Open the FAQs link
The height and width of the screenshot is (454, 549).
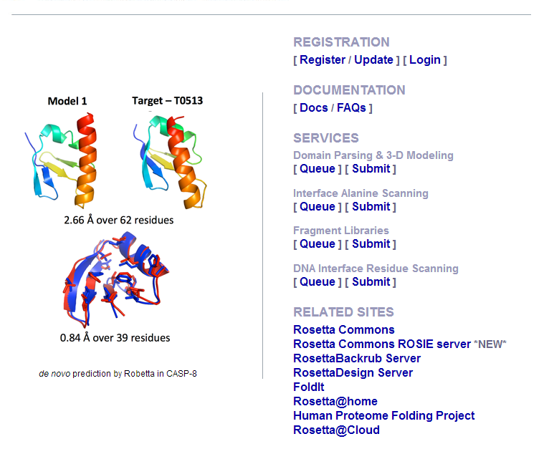coord(351,108)
